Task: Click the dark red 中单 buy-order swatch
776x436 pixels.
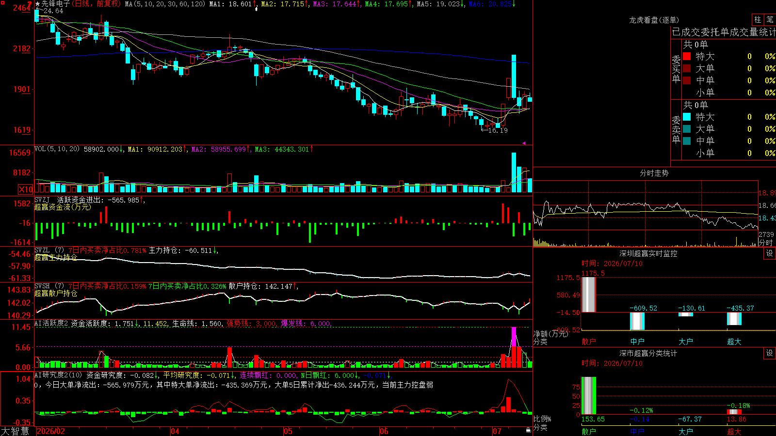Action: tap(687, 80)
